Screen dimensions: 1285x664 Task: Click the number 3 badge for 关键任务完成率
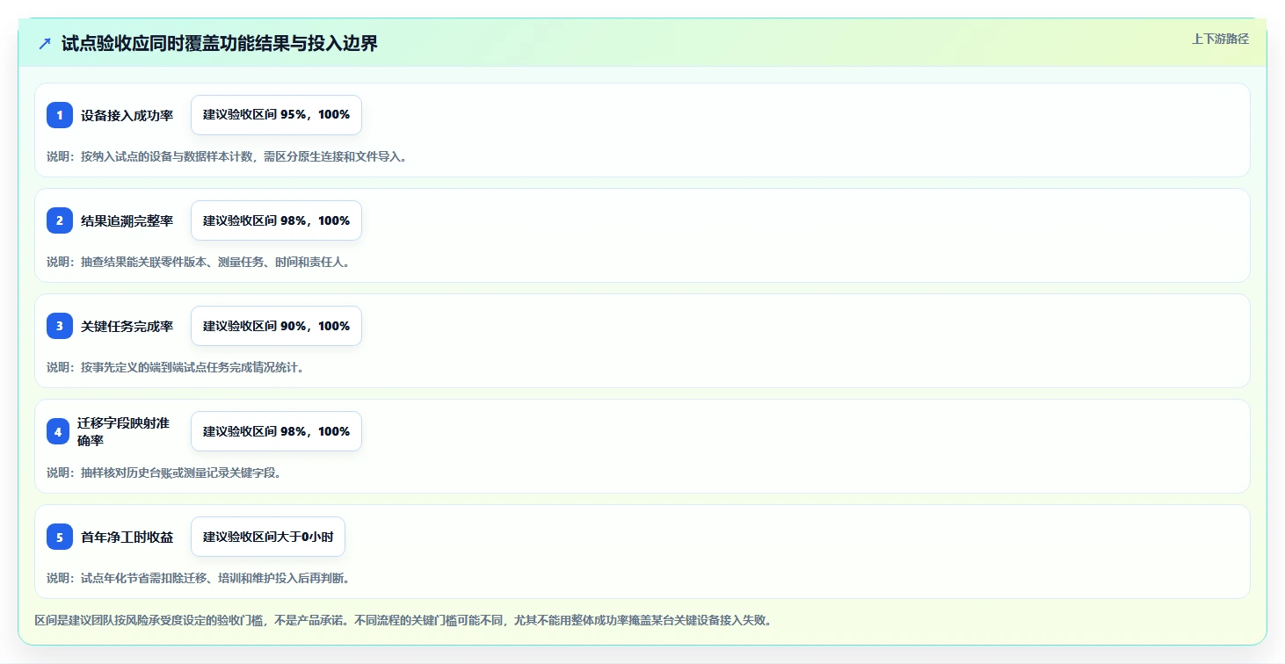point(60,326)
